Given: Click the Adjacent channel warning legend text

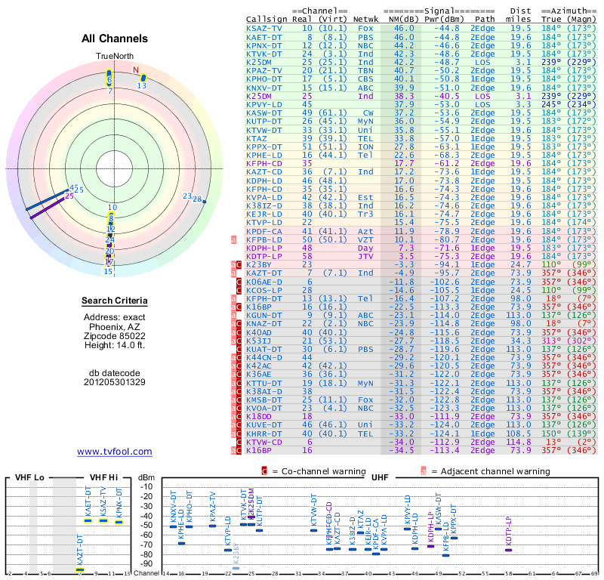Looking at the screenshot, I should click(495, 471).
